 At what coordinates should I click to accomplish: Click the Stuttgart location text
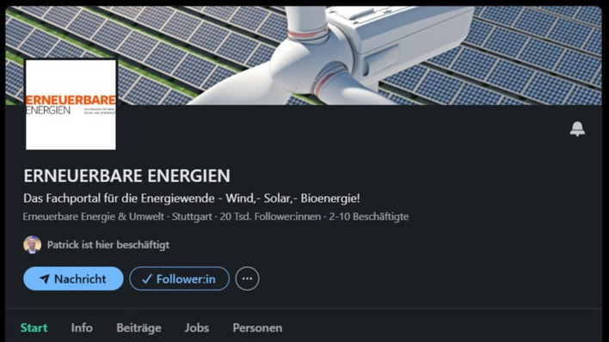(192, 217)
